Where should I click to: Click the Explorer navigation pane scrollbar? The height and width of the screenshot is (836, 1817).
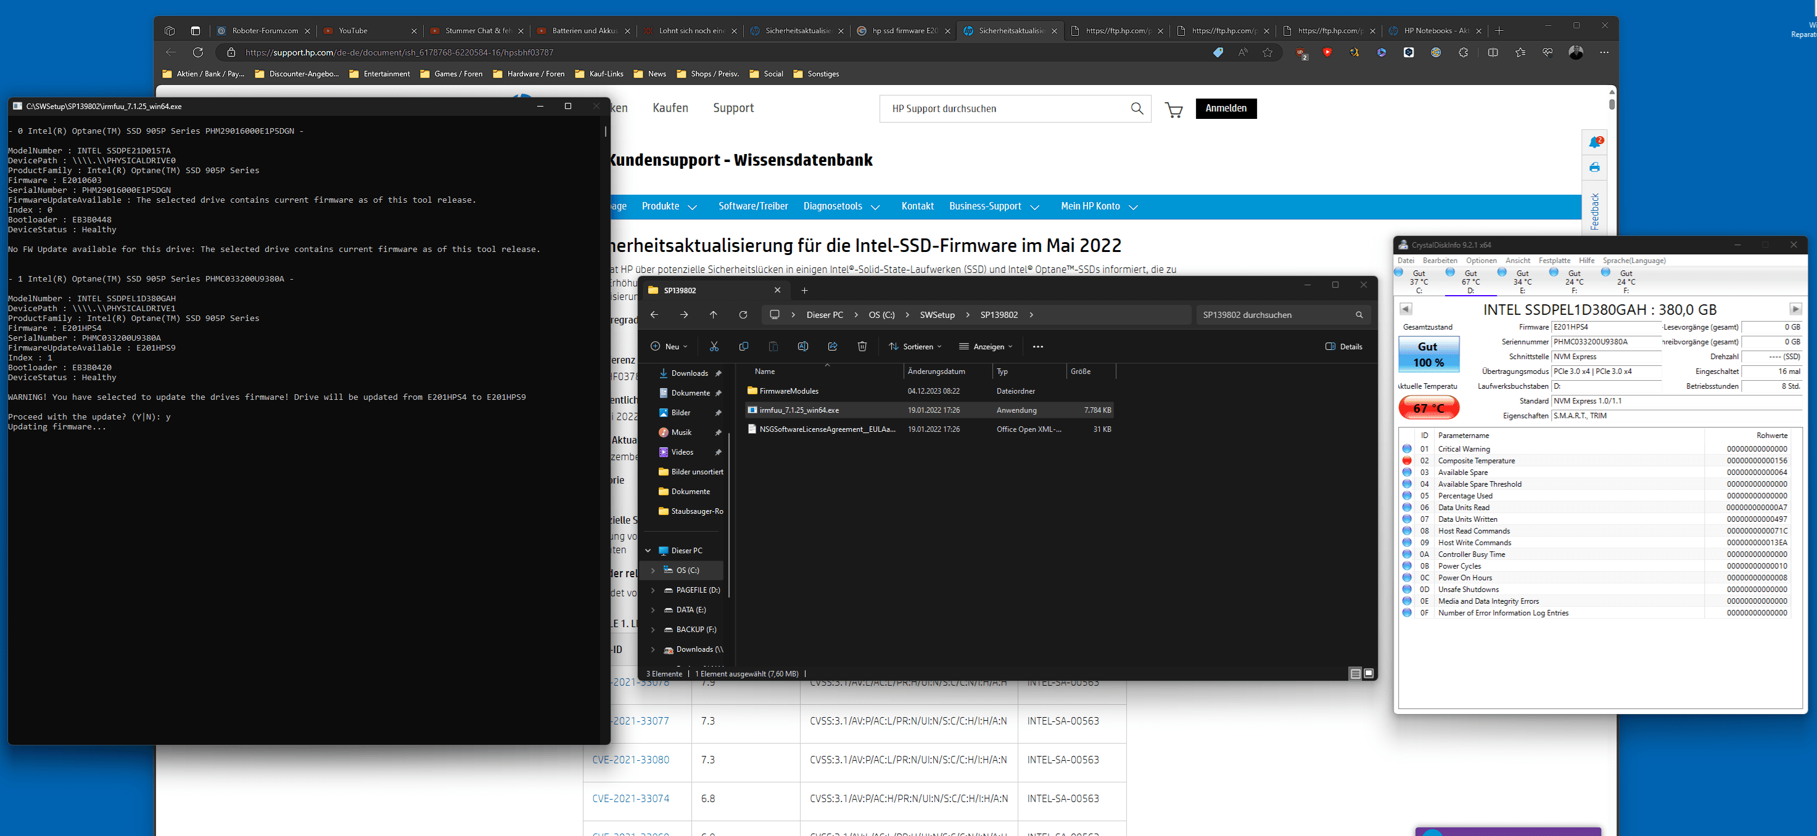(x=728, y=514)
